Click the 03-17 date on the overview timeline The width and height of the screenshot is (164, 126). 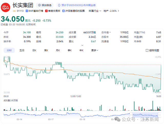pos(51,119)
